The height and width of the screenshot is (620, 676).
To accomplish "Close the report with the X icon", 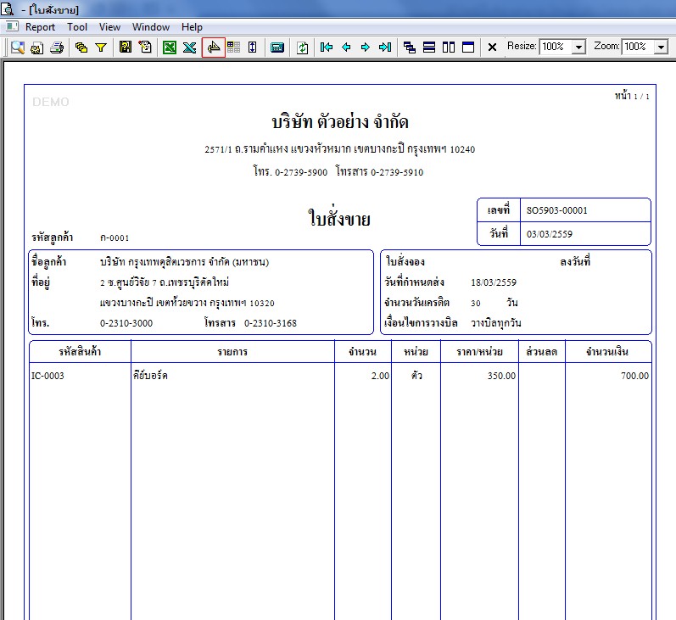I will pyautogui.click(x=492, y=47).
